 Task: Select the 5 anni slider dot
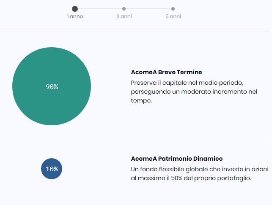tap(173, 9)
